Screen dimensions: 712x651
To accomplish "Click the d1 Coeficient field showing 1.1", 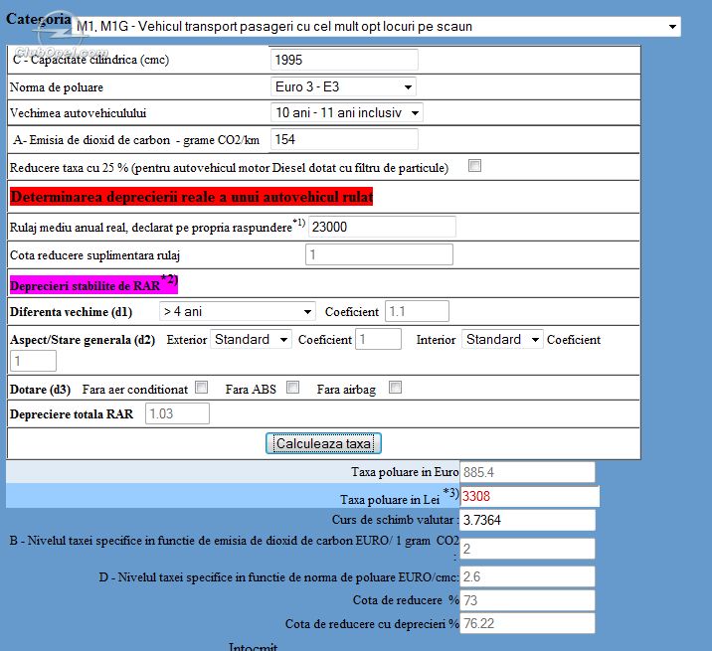I will 417,311.
